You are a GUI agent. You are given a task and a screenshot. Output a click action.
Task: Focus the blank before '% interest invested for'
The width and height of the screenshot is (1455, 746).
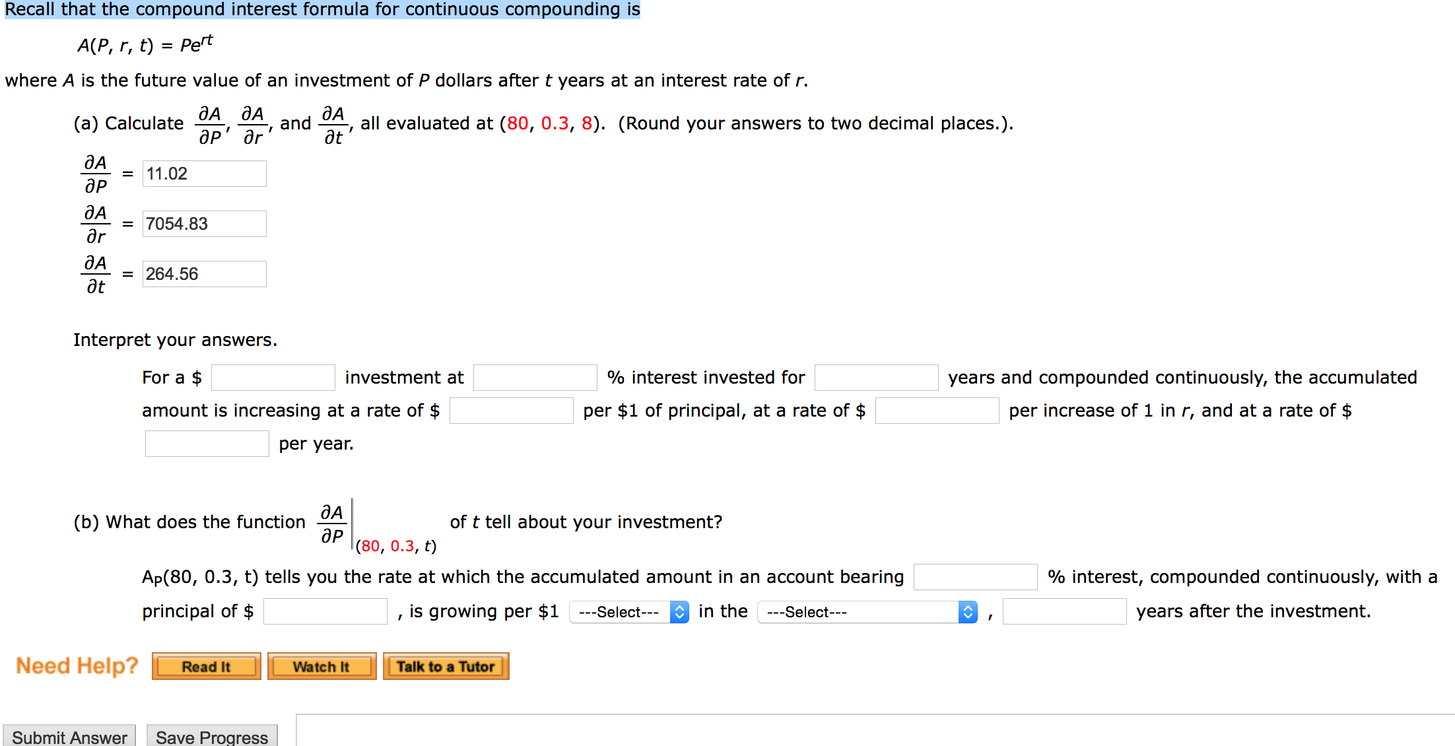(x=535, y=378)
